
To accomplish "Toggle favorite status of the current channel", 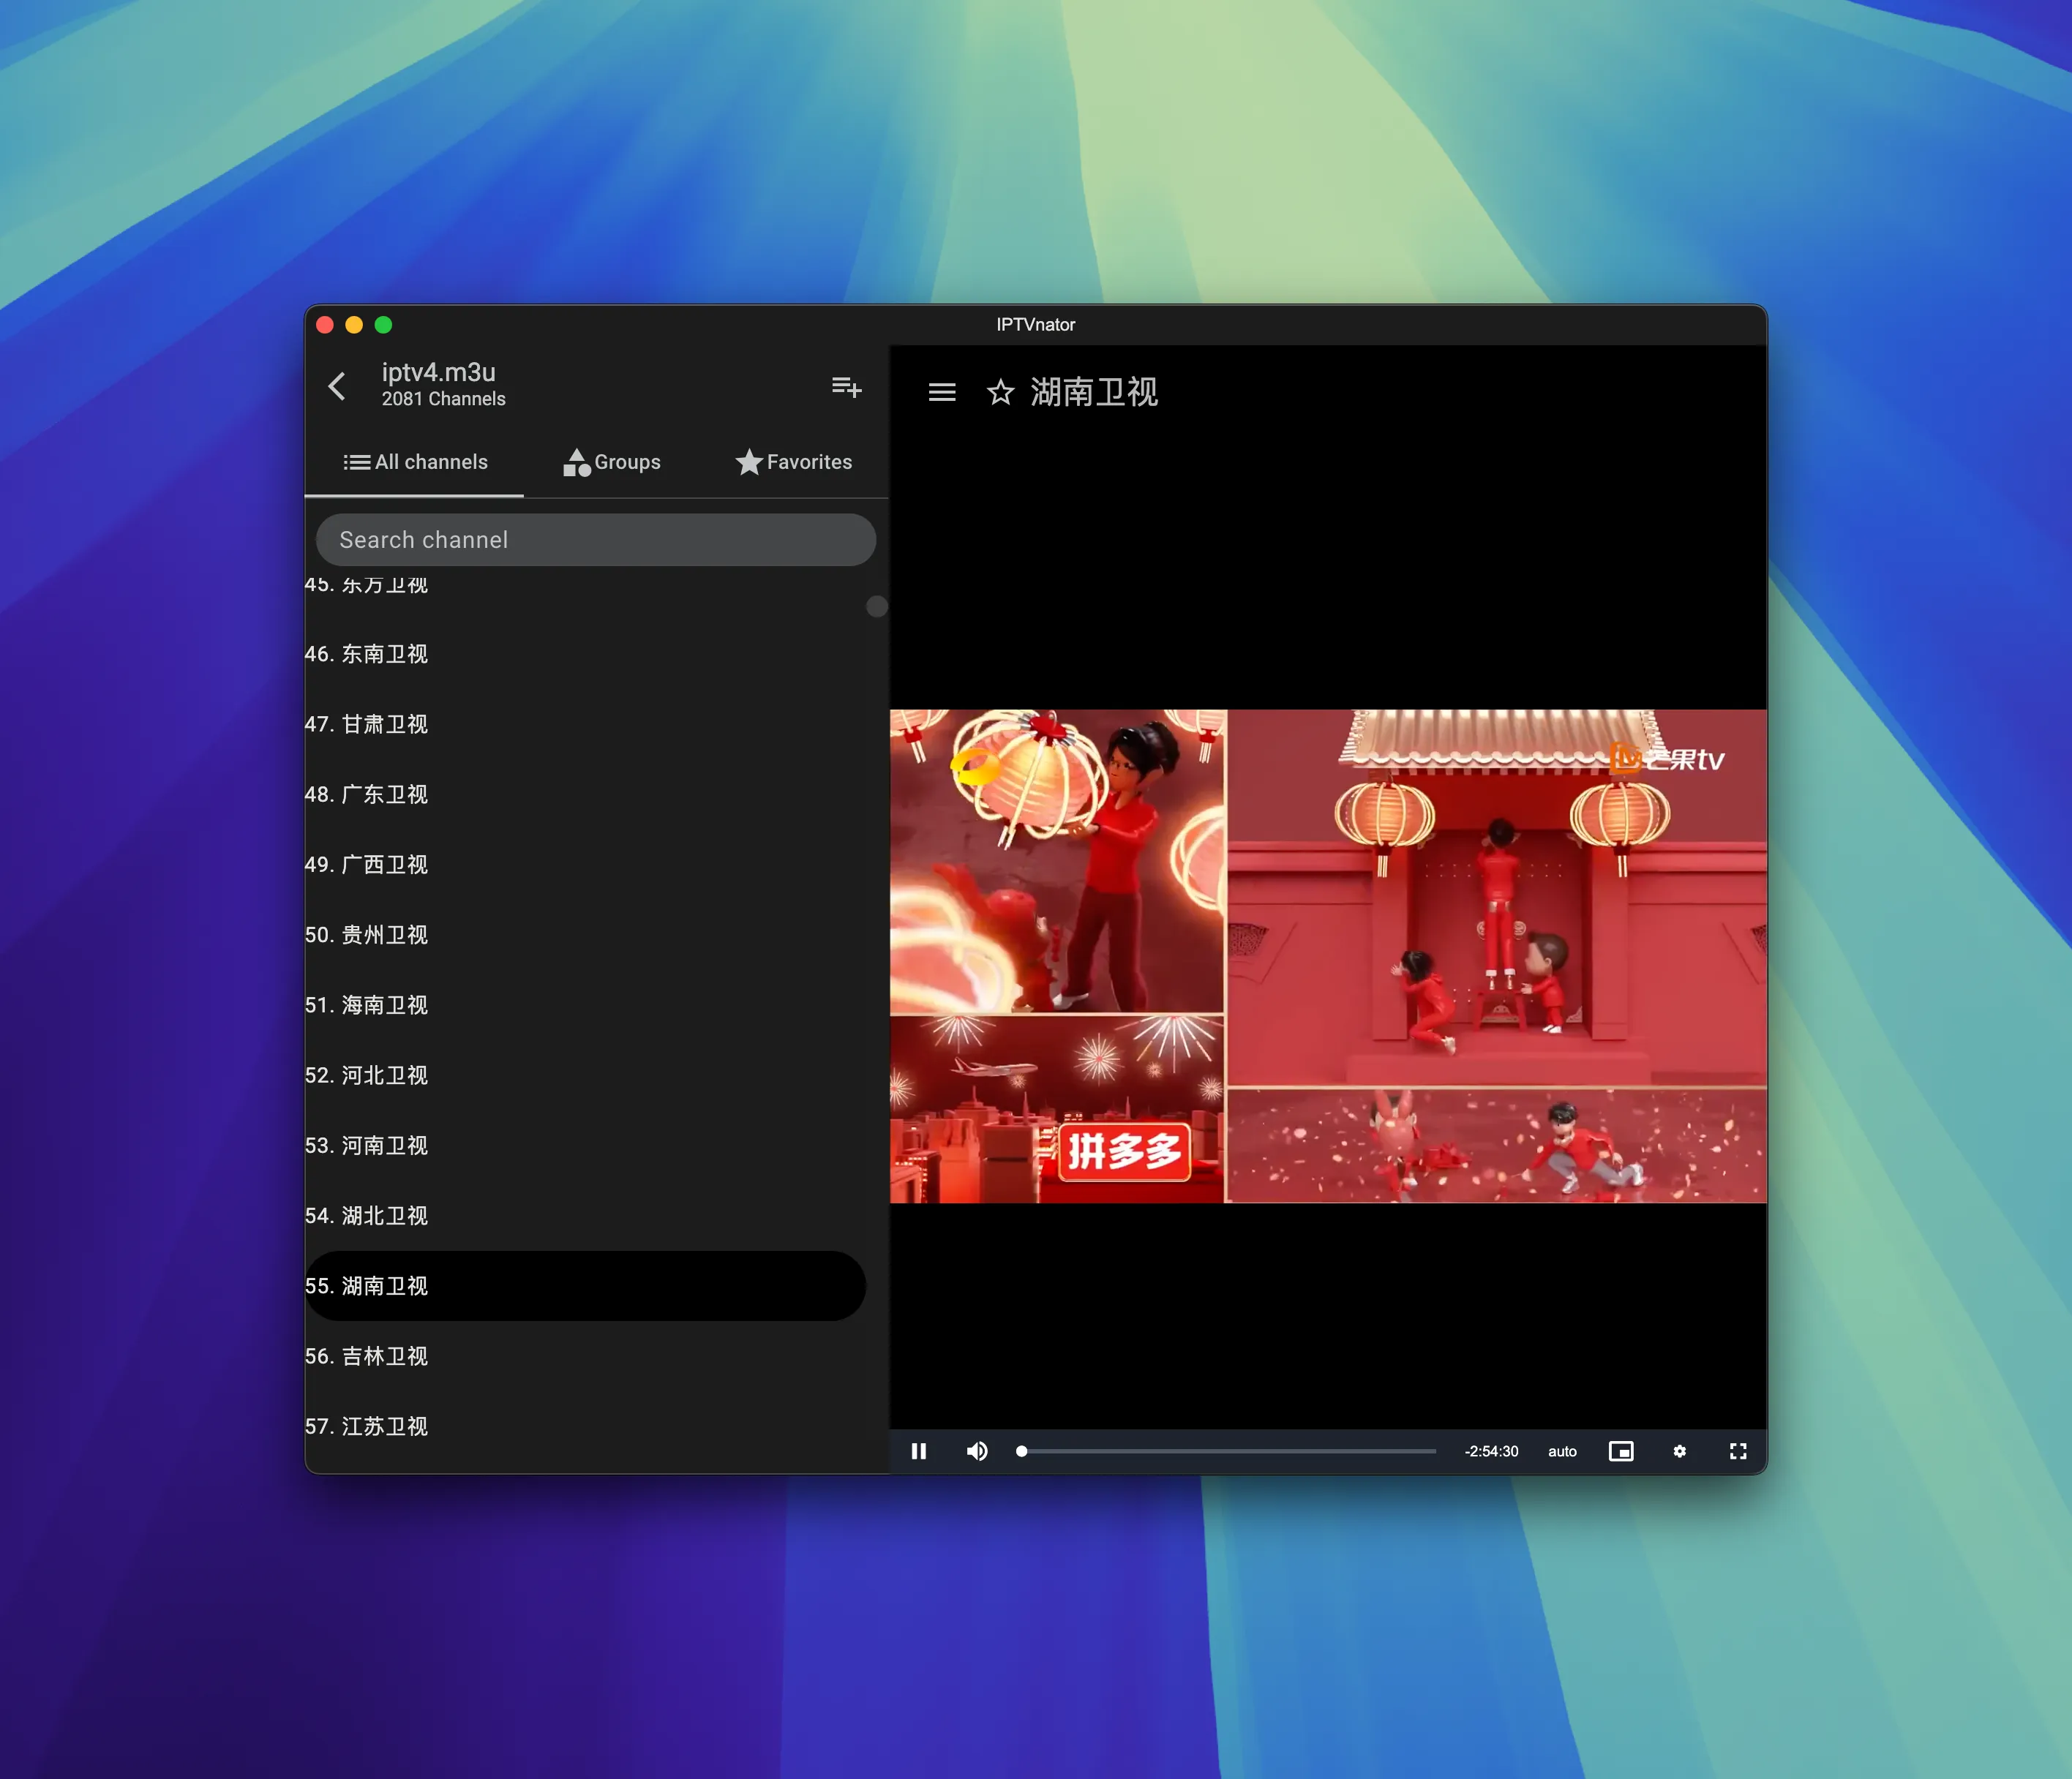I will [1001, 393].
